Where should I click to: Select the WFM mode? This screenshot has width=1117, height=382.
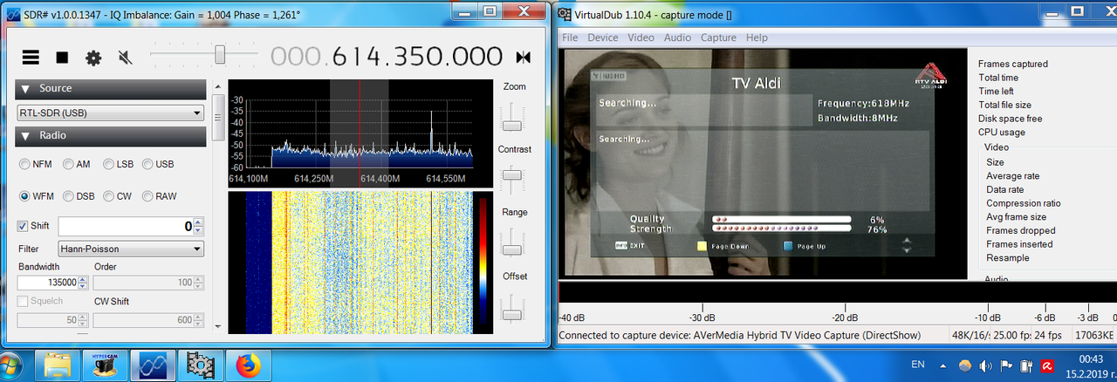click(37, 196)
